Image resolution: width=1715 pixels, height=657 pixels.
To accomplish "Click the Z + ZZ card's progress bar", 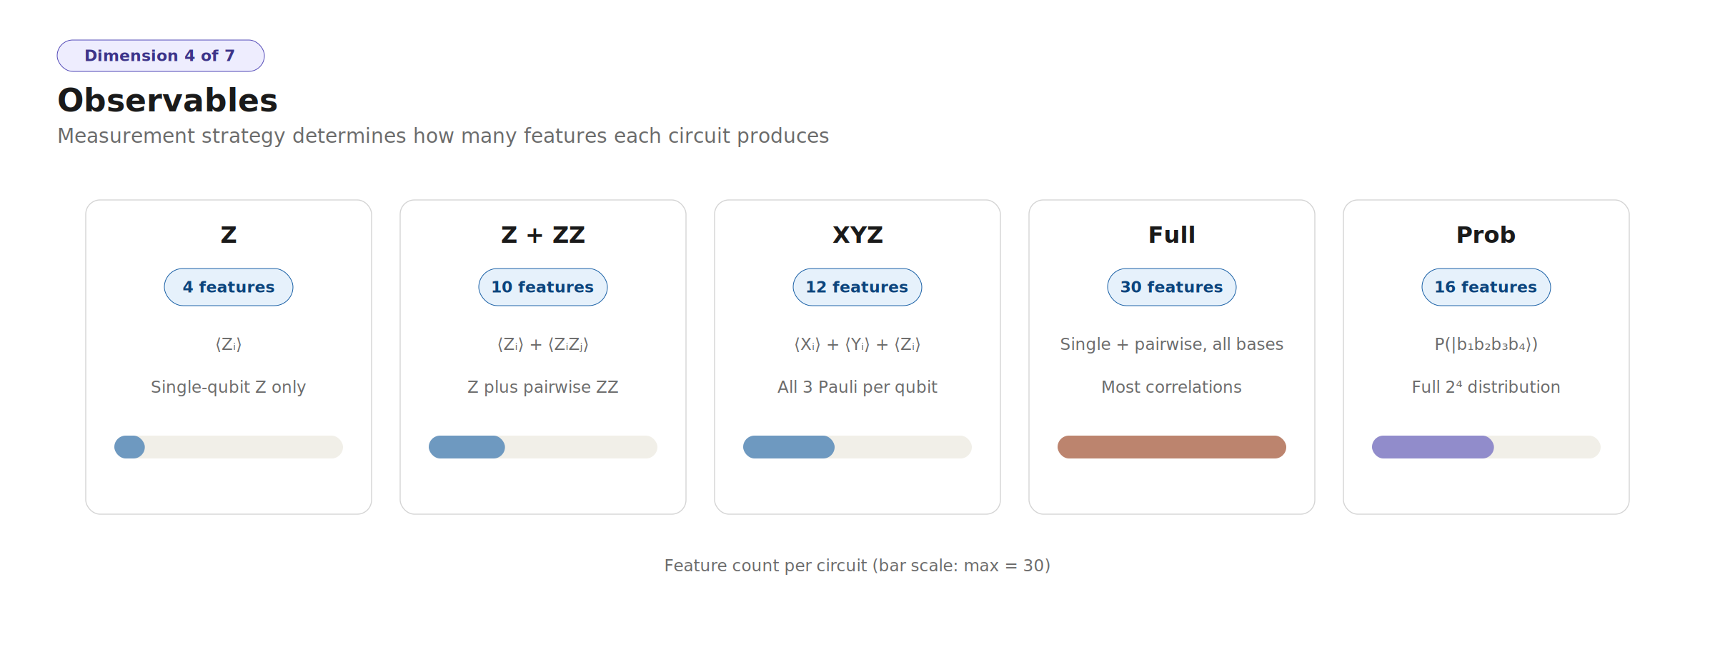I will pos(467,447).
